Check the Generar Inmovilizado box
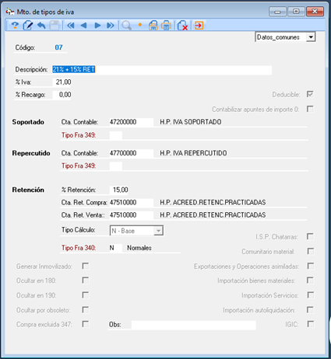Screen dimensions: 331x359 pyautogui.click(x=86, y=266)
